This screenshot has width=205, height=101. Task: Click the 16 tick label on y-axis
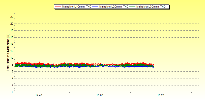coord(12,37)
